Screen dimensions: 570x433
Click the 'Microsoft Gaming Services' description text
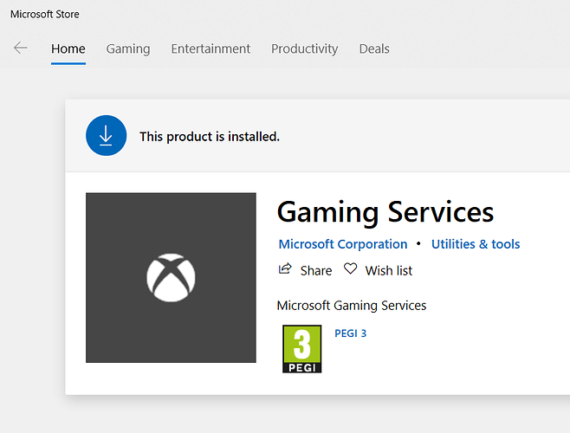352,306
